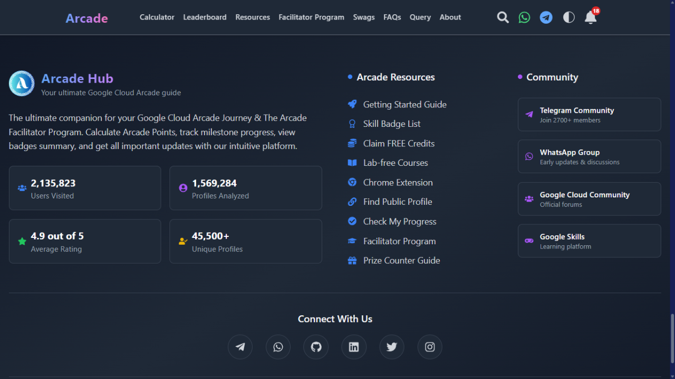
Task: Follow the Claim FREE Credits link
Action: [x=399, y=143]
